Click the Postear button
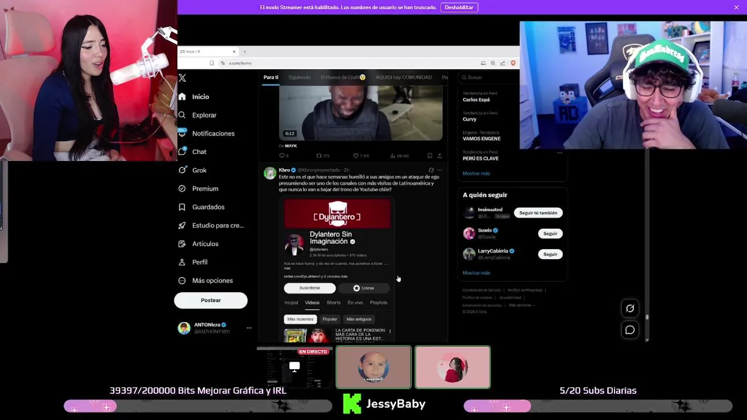The height and width of the screenshot is (420, 747). [x=211, y=300]
